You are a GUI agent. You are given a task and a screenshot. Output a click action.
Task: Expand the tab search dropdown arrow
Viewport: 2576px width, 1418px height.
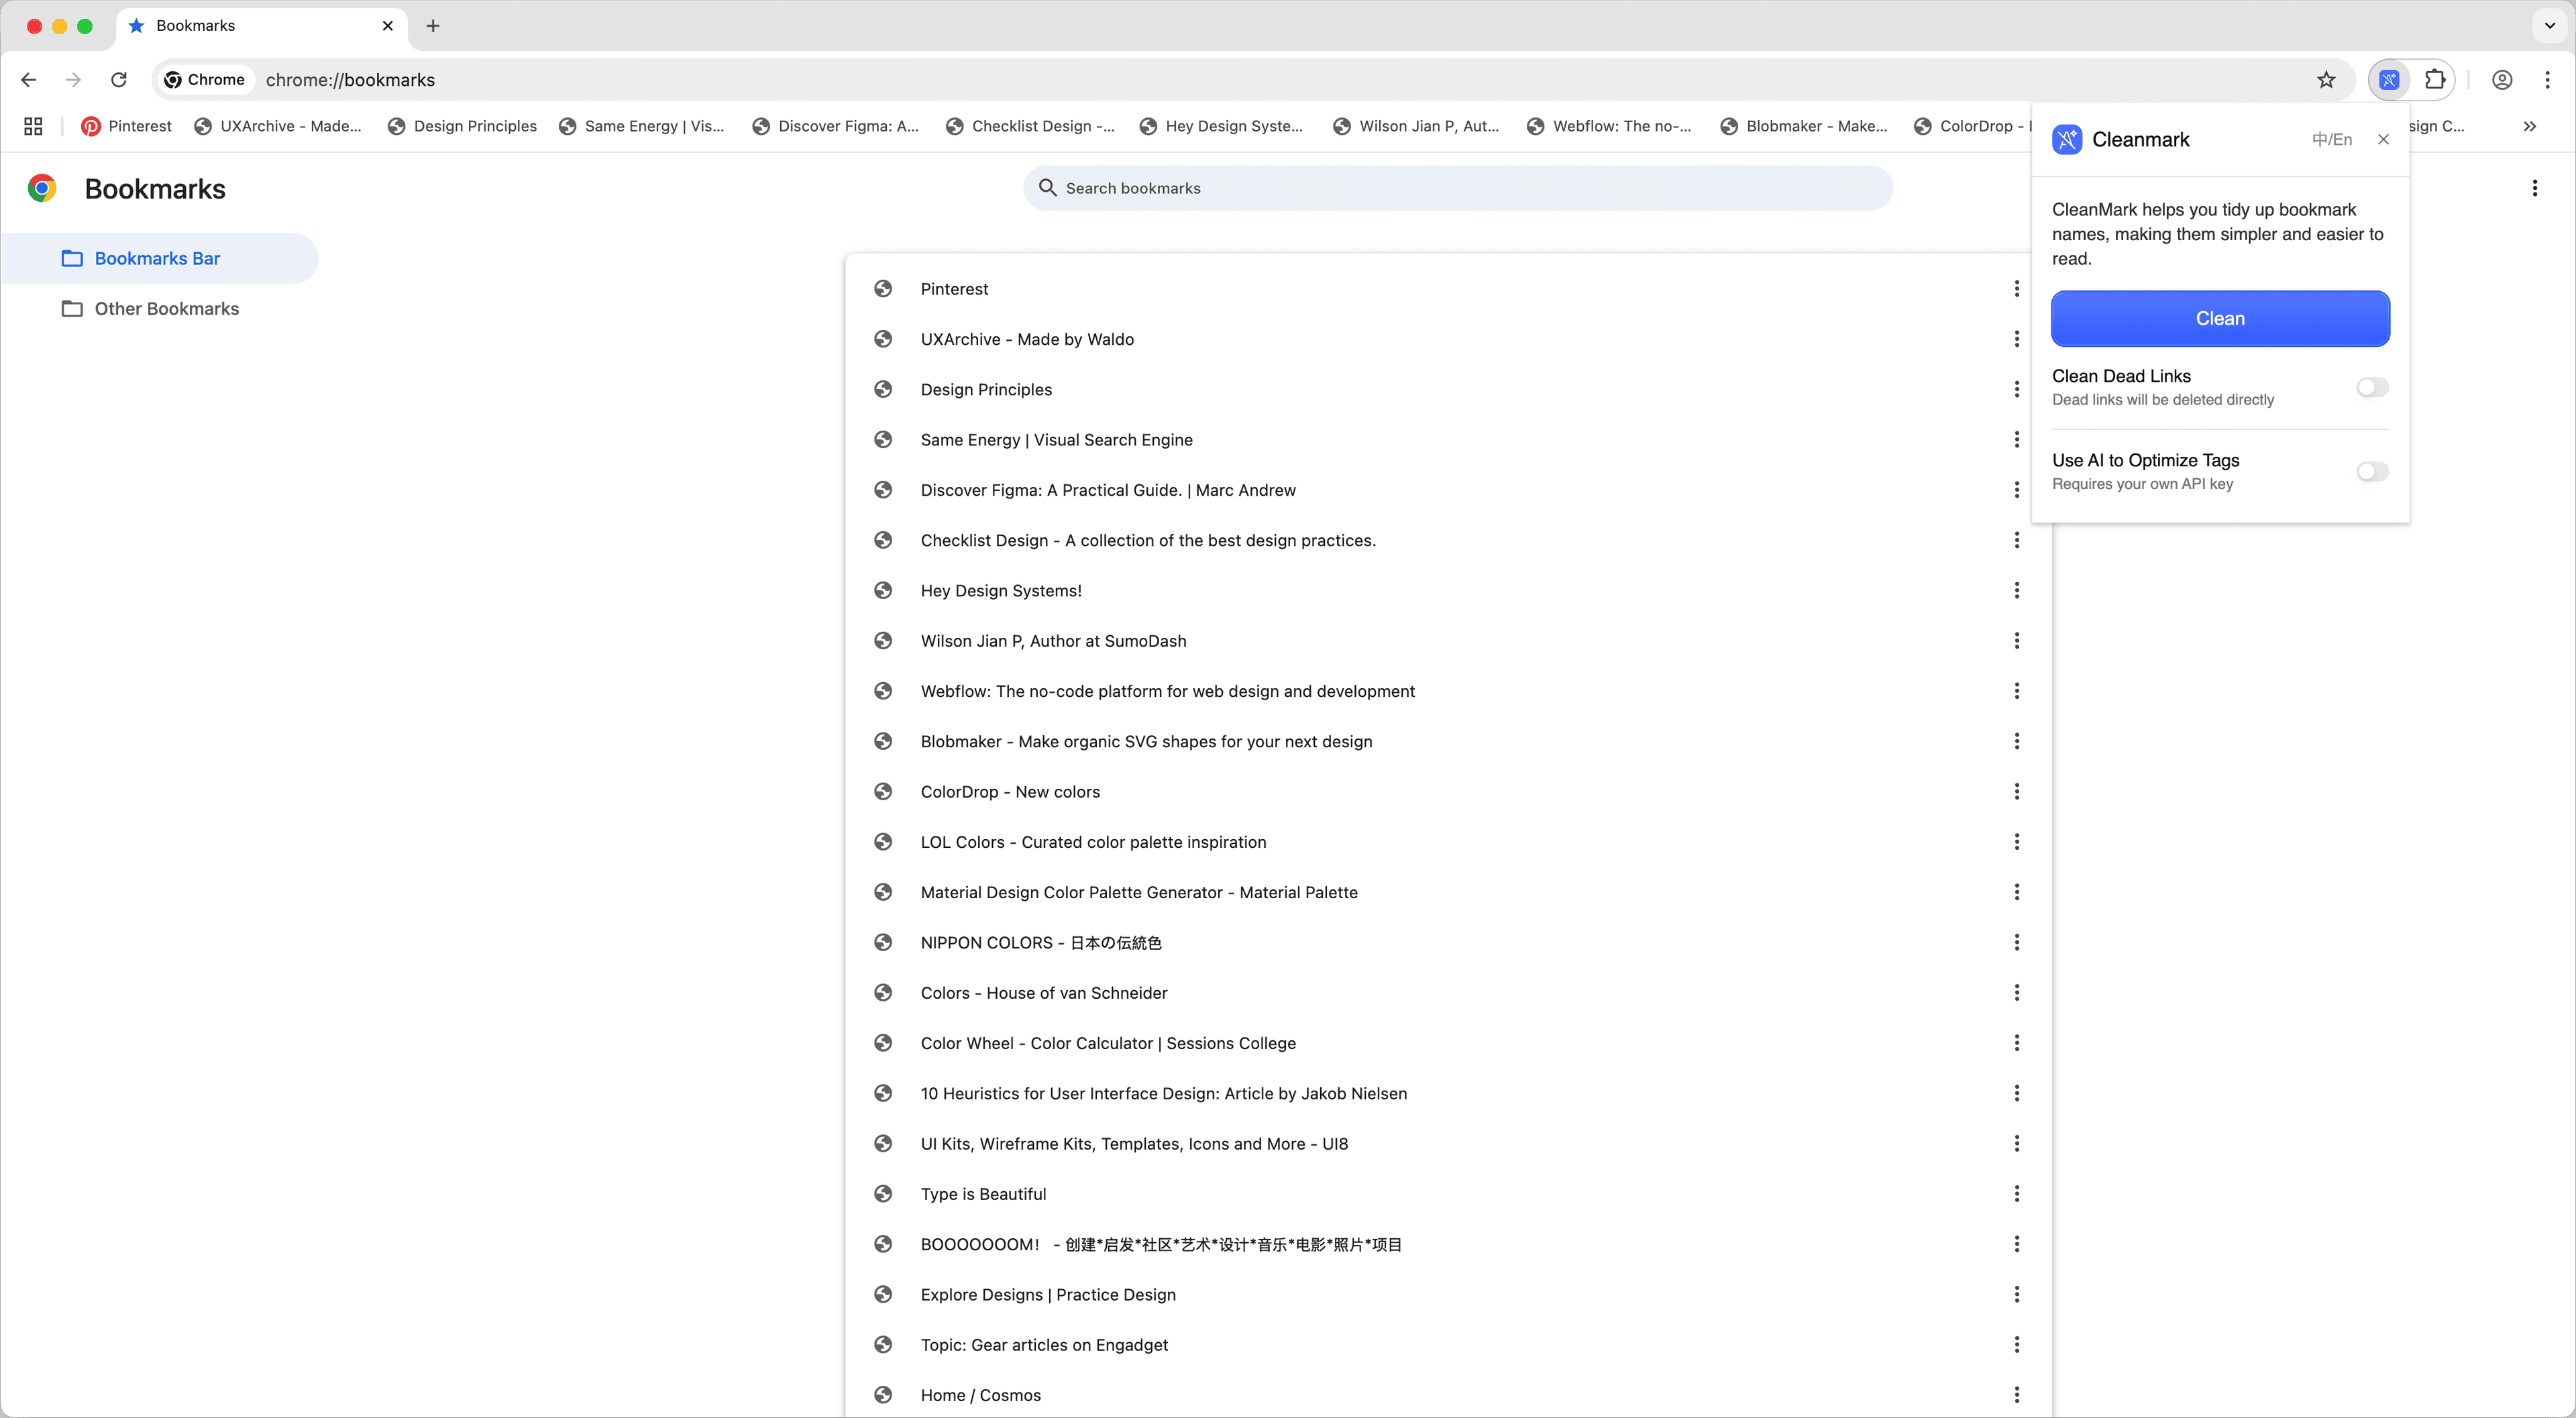[2549, 26]
